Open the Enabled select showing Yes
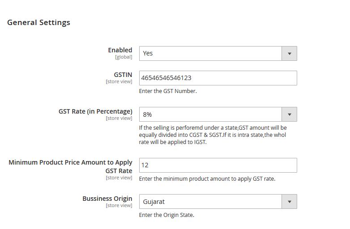Image resolution: width=350 pixels, height=229 pixels. coord(210,54)
